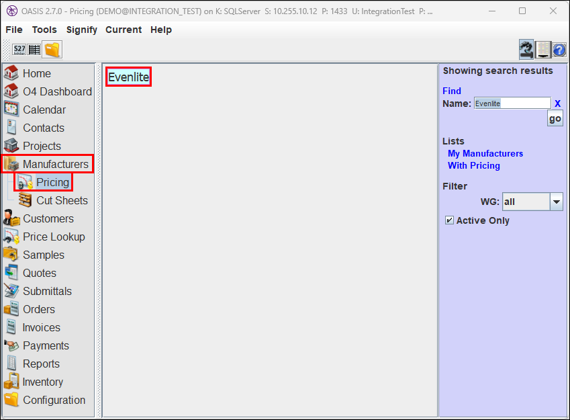This screenshot has height=420, width=570.
Task: Click the toolbar drag handle grip
Action: tap(6, 50)
